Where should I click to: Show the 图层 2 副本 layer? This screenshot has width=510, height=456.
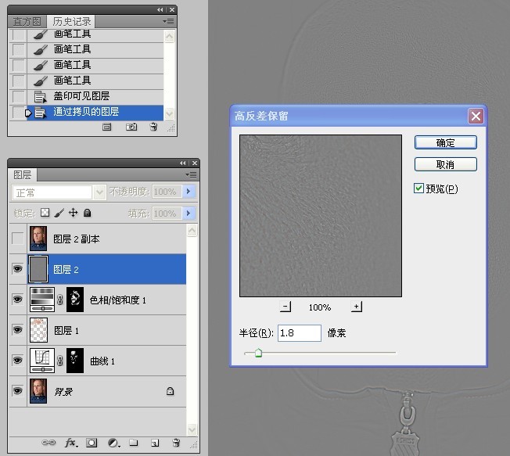[18, 239]
